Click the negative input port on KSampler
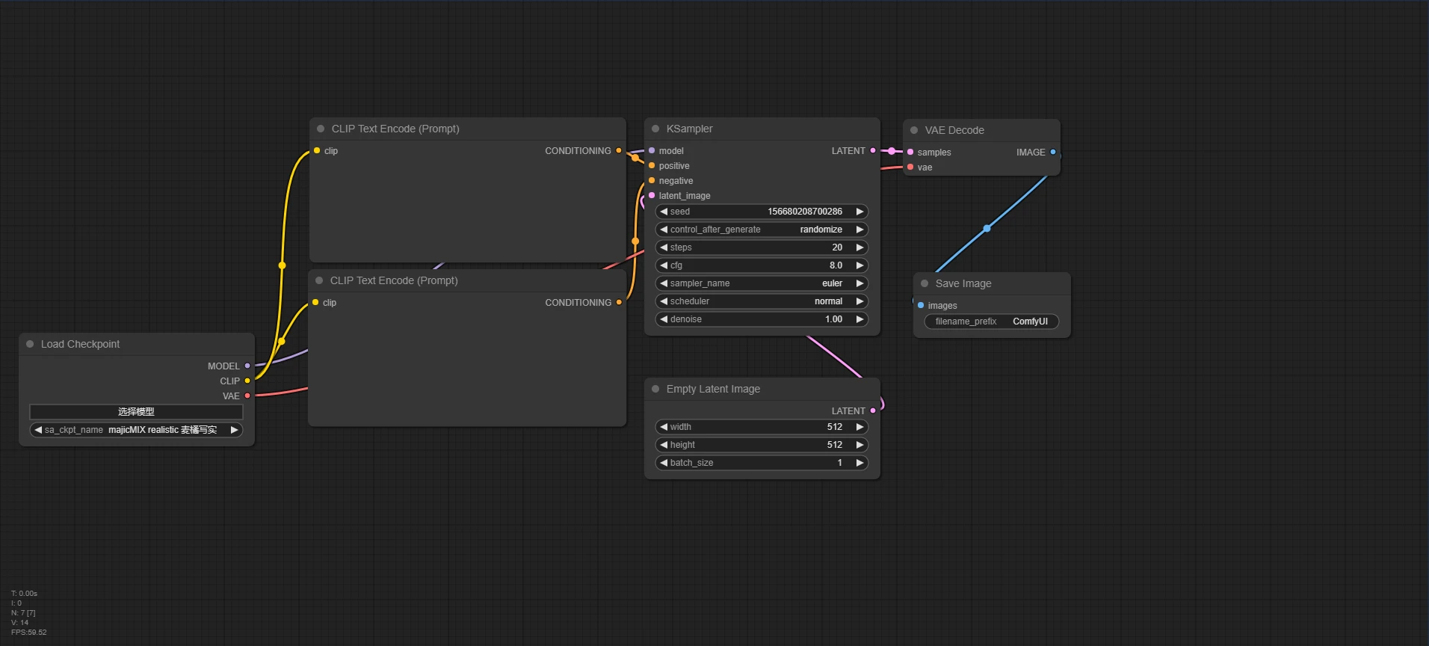This screenshot has width=1429, height=646. (x=652, y=180)
